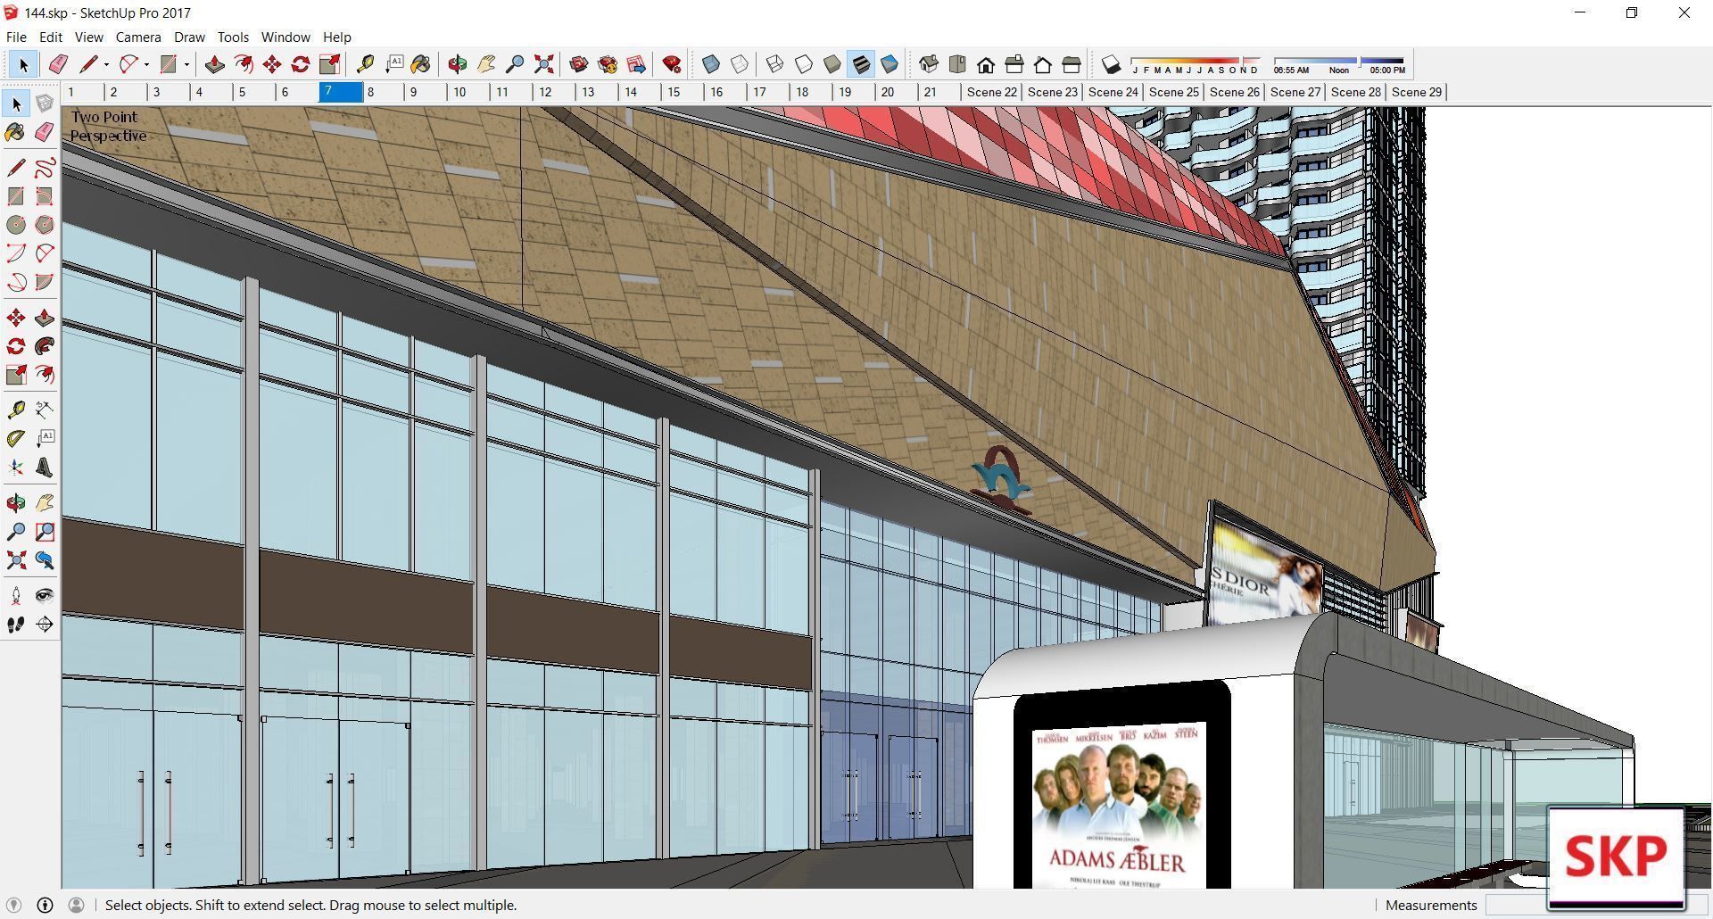Switch to Front view house icon
1713x919 pixels.
click(x=986, y=64)
